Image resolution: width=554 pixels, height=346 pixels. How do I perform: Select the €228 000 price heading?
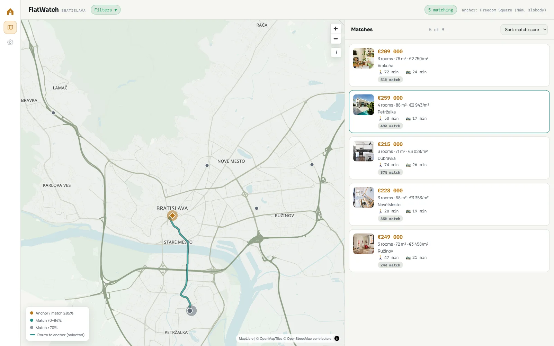click(390, 191)
